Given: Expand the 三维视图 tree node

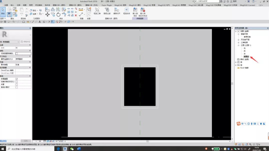Looking at the screenshot, I should coord(238,42).
